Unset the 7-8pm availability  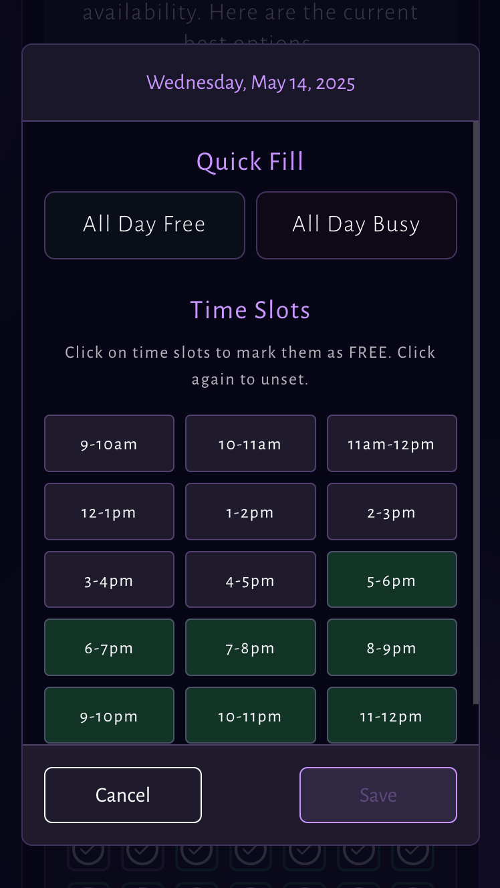(250, 647)
